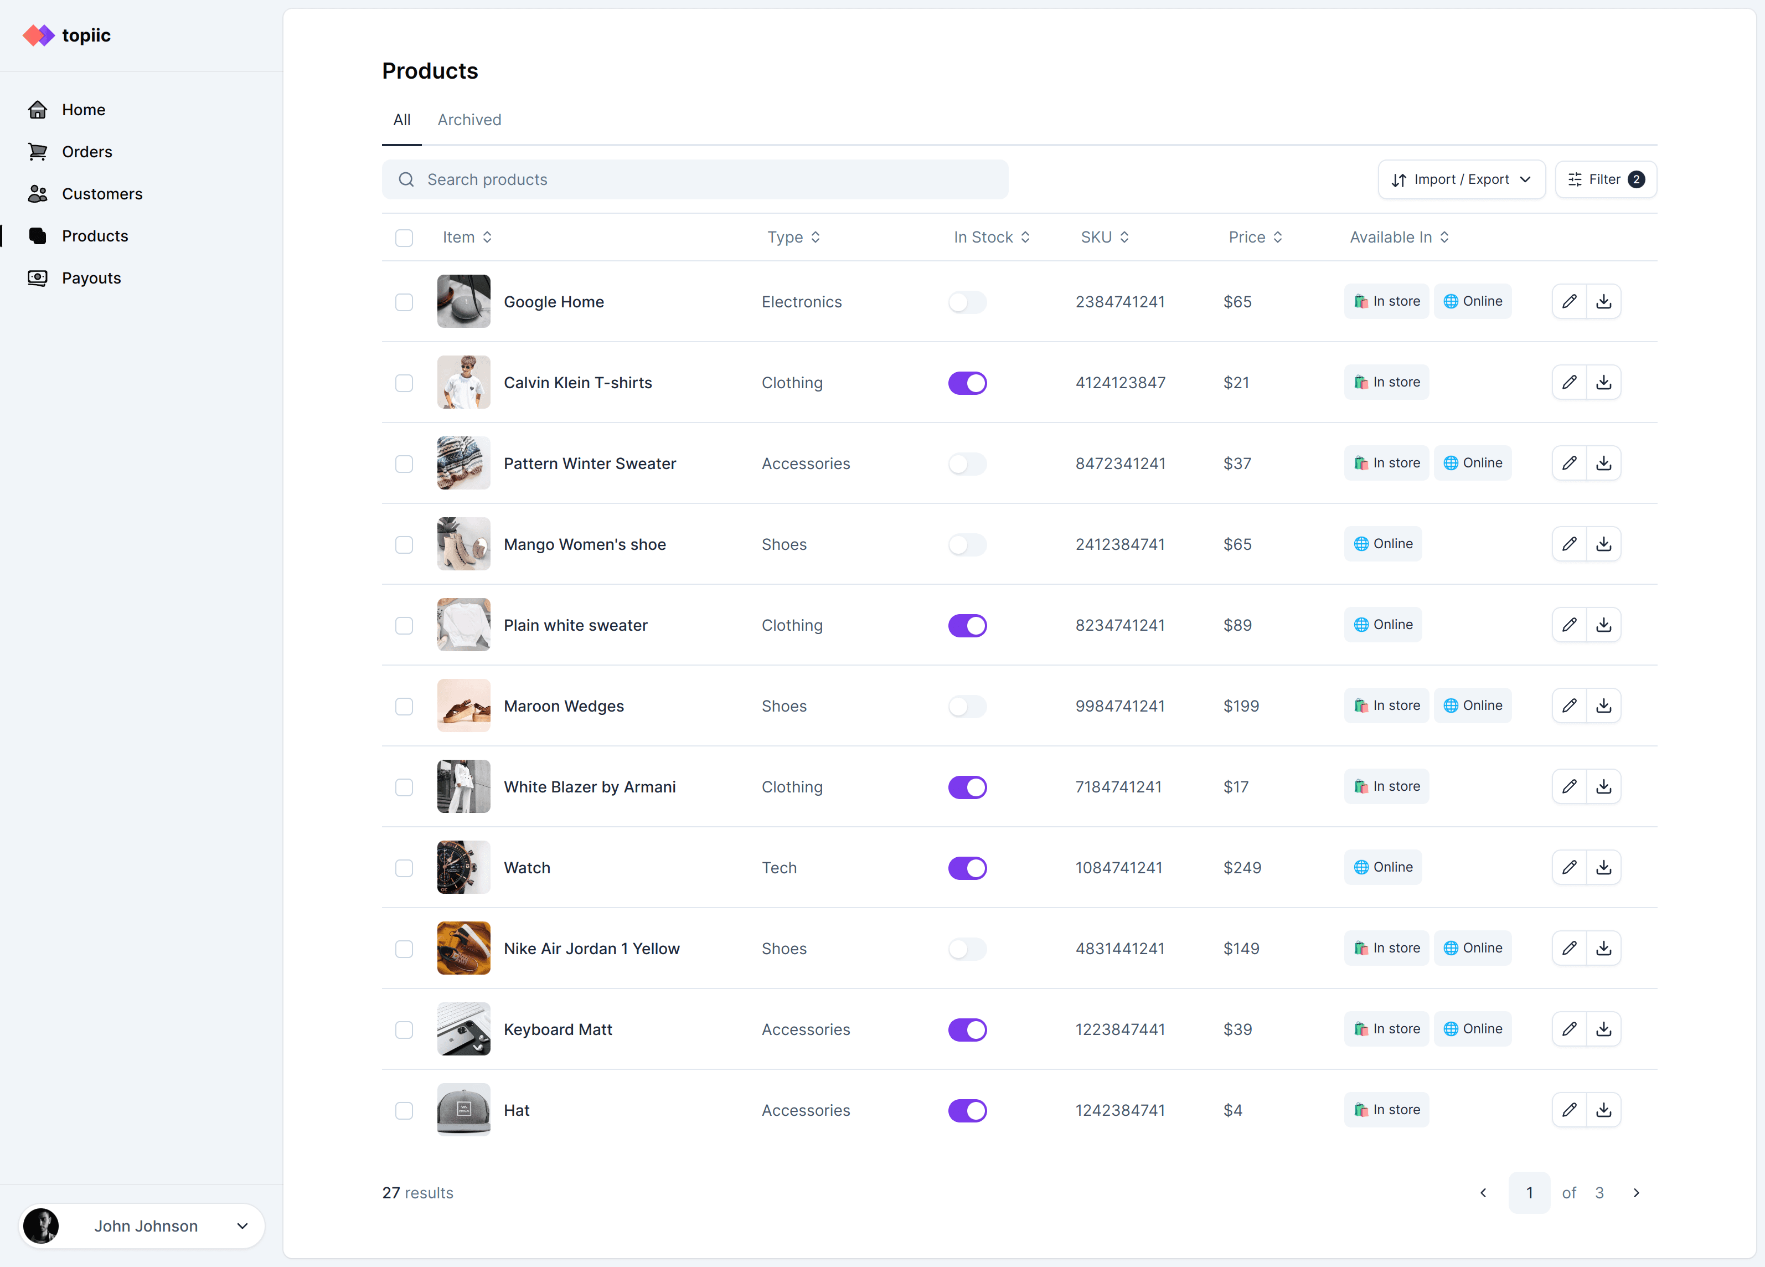Click the Filter button
1765x1267 pixels.
[x=1604, y=180]
